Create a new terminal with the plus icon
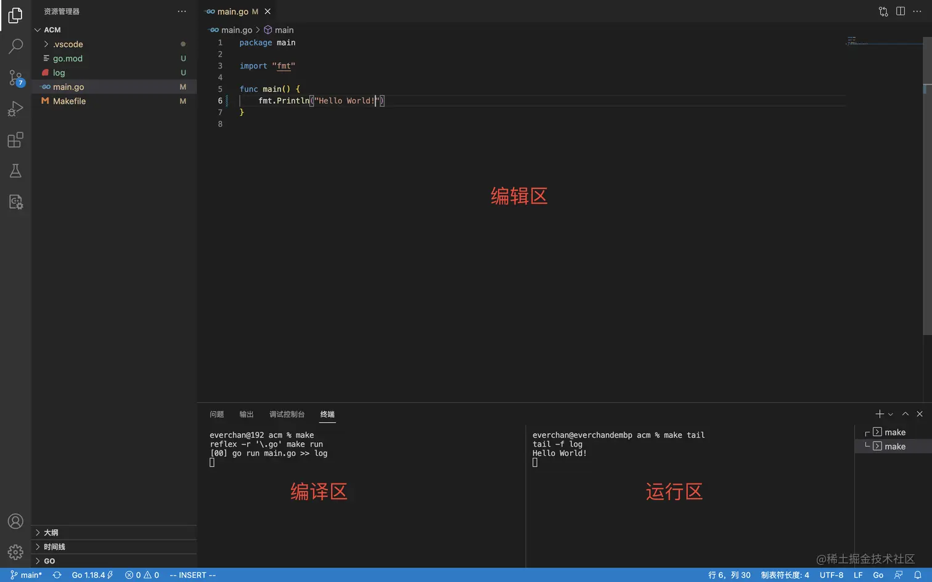The width and height of the screenshot is (932, 582). (878, 414)
